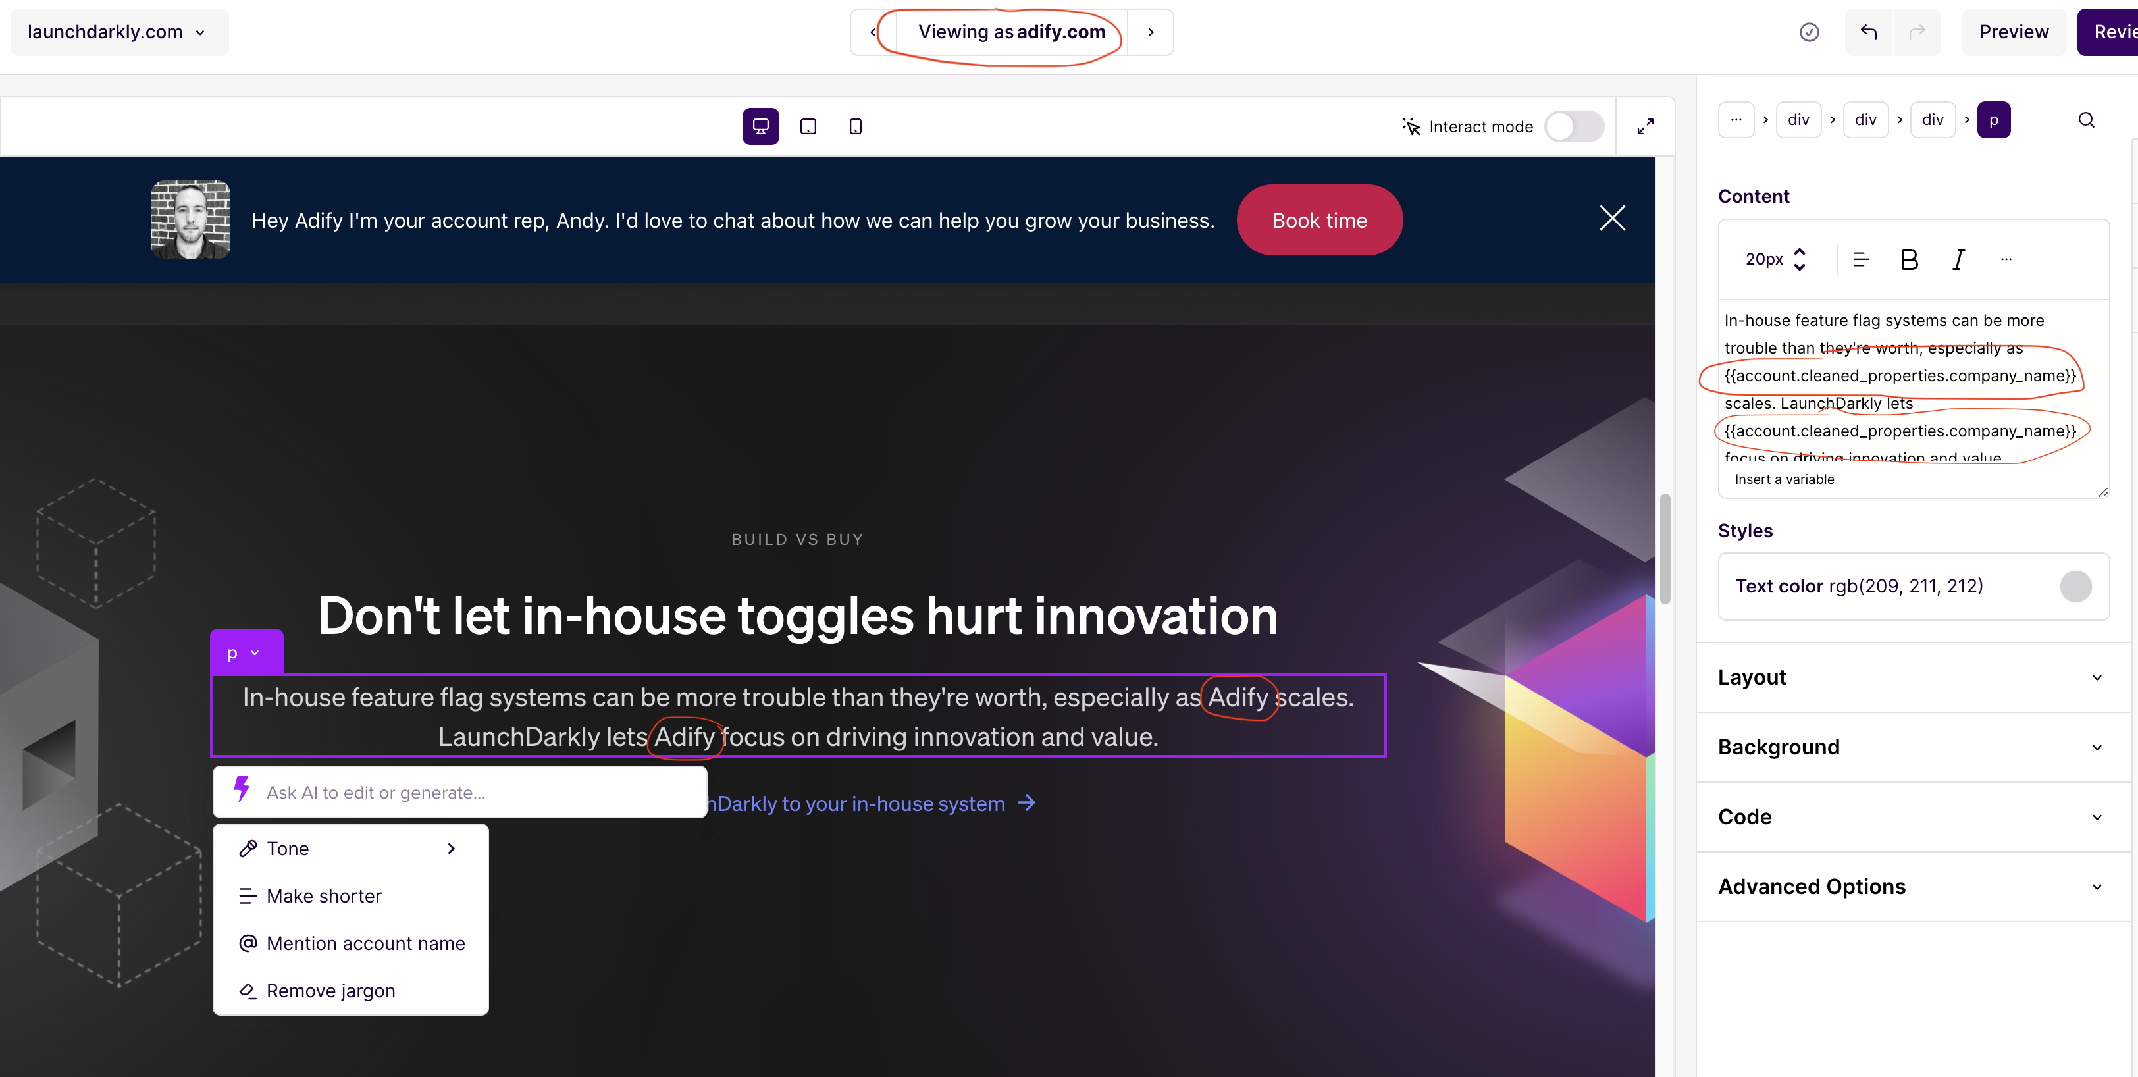
Task: Click the undo arrow icon
Action: pos(1867,32)
